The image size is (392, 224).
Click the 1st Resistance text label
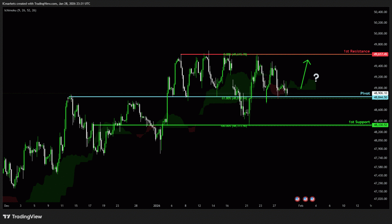(x=356, y=51)
